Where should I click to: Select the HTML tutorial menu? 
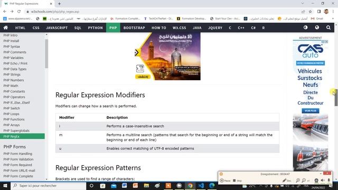[x=20, y=27]
